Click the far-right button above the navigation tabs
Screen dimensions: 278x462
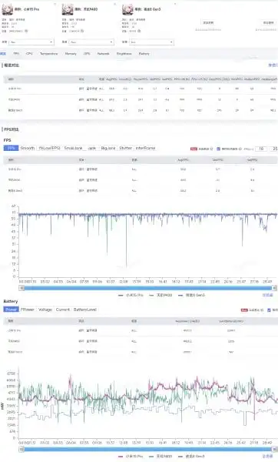coord(268,22)
